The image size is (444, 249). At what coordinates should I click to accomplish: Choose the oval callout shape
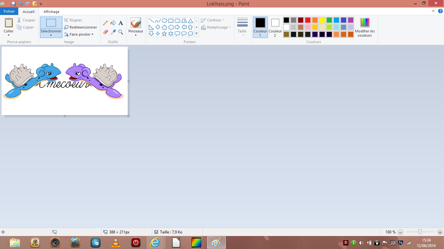tap(184, 33)
